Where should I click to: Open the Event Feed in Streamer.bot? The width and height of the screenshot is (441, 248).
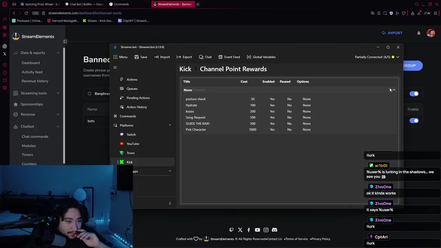(229, 57)
